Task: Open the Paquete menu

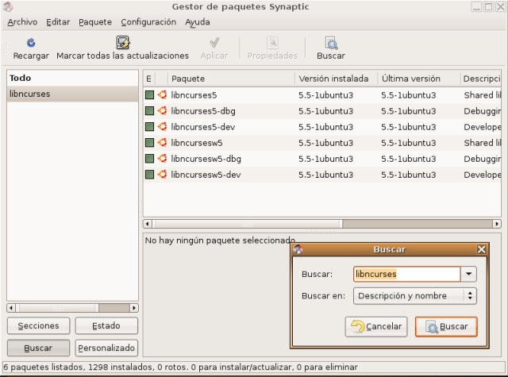Action: click(95, 22)
